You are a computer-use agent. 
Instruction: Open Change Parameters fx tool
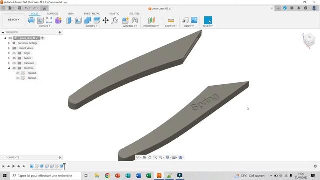click(x=115, y=20)
